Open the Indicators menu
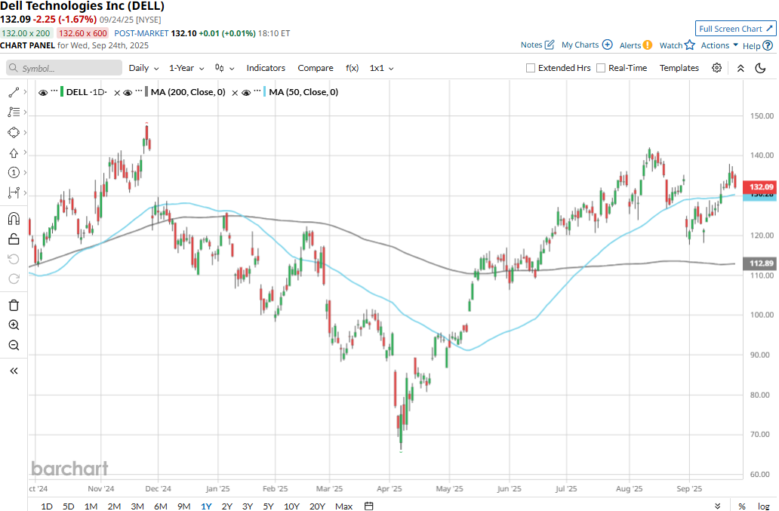Screen dimensions: 779x511 pyautogui.click(x=266, y=68)
